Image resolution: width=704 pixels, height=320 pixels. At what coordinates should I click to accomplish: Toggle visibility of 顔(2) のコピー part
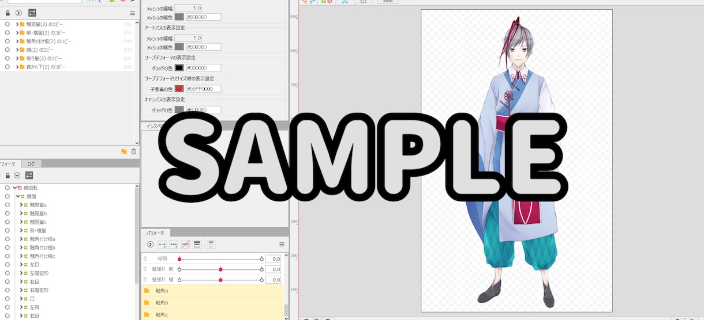7,49
